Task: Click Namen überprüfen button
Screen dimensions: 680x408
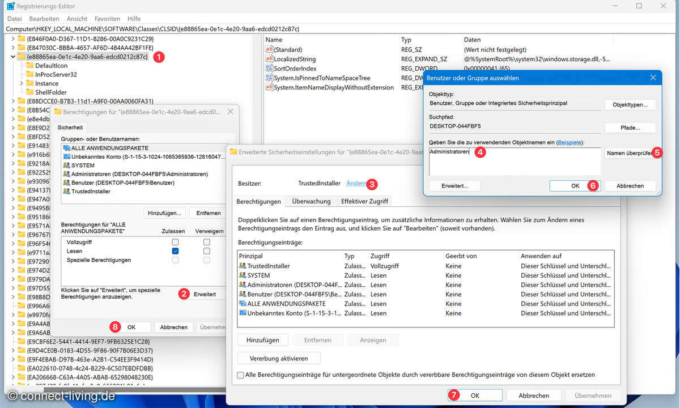Action: [629, 153]
